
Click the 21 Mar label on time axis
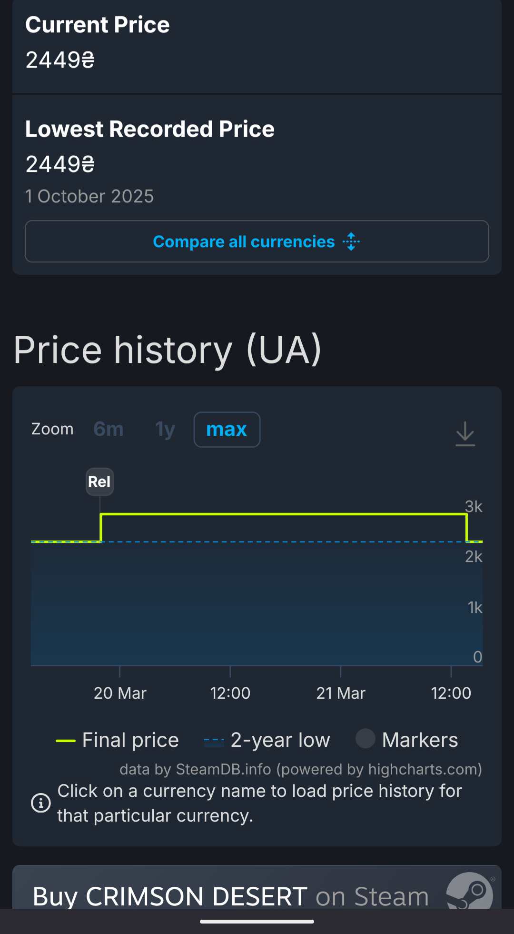(x=341, y=693)
